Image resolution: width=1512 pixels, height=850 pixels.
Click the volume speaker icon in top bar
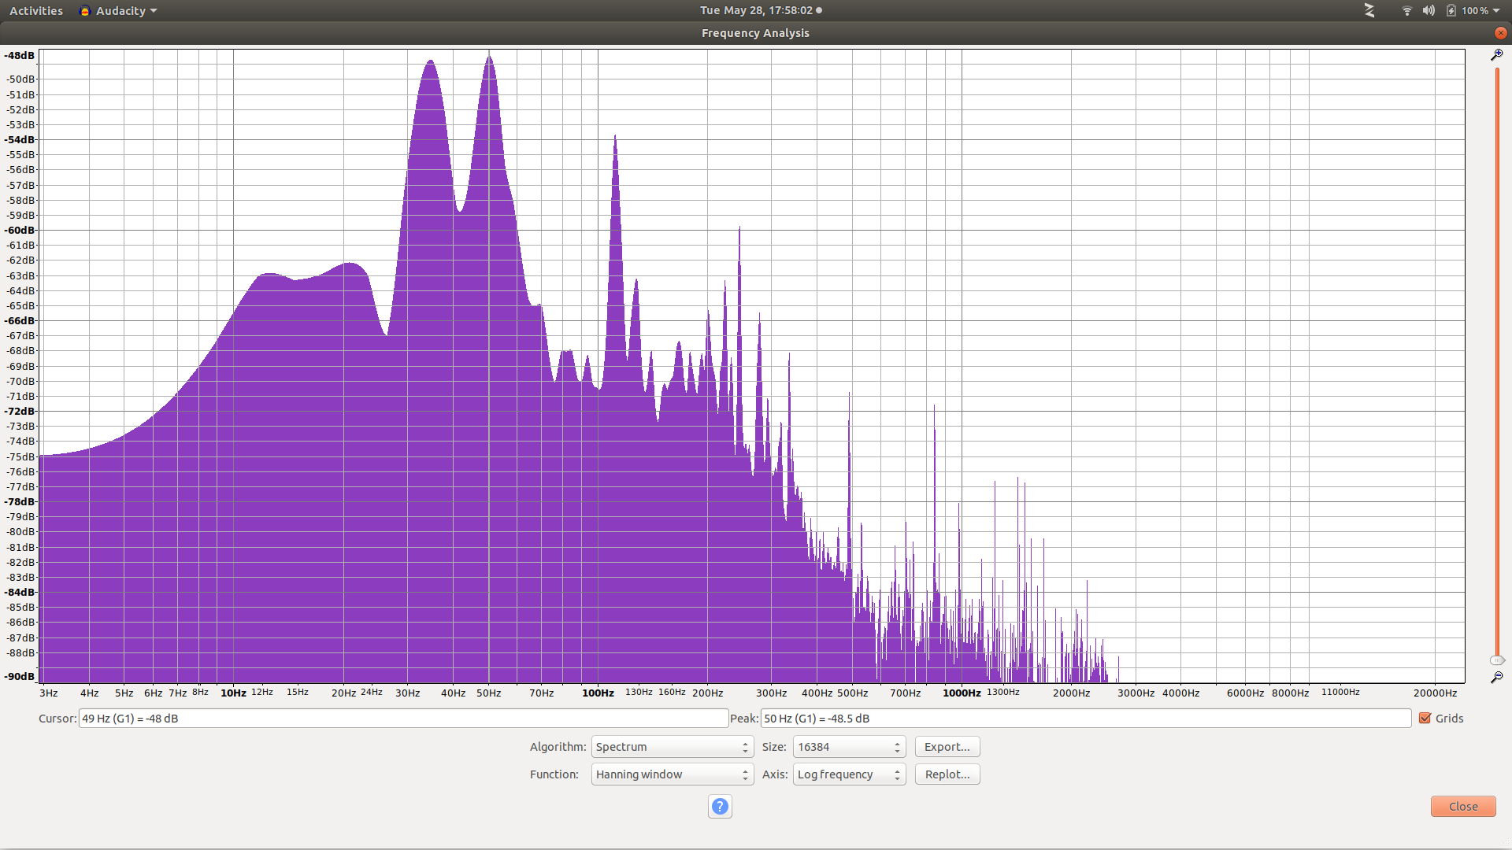pos(1429,10)
